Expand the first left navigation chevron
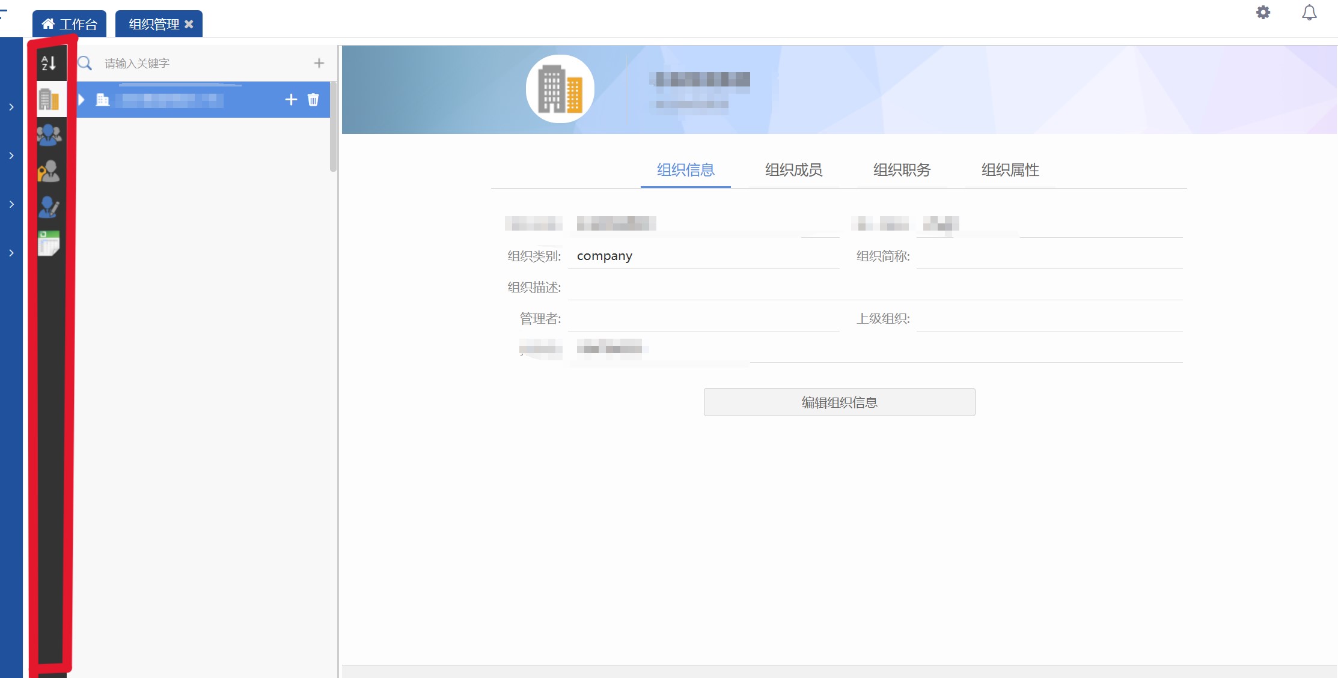The height and width of the screenshot is (678, 1338). [11, 107]
